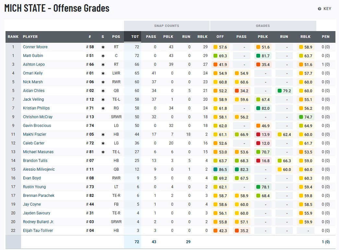Open Alessio Milivojevic player link
Image resolution: width=339 pixels, height=250 pixels.
[x=39, y=169]
